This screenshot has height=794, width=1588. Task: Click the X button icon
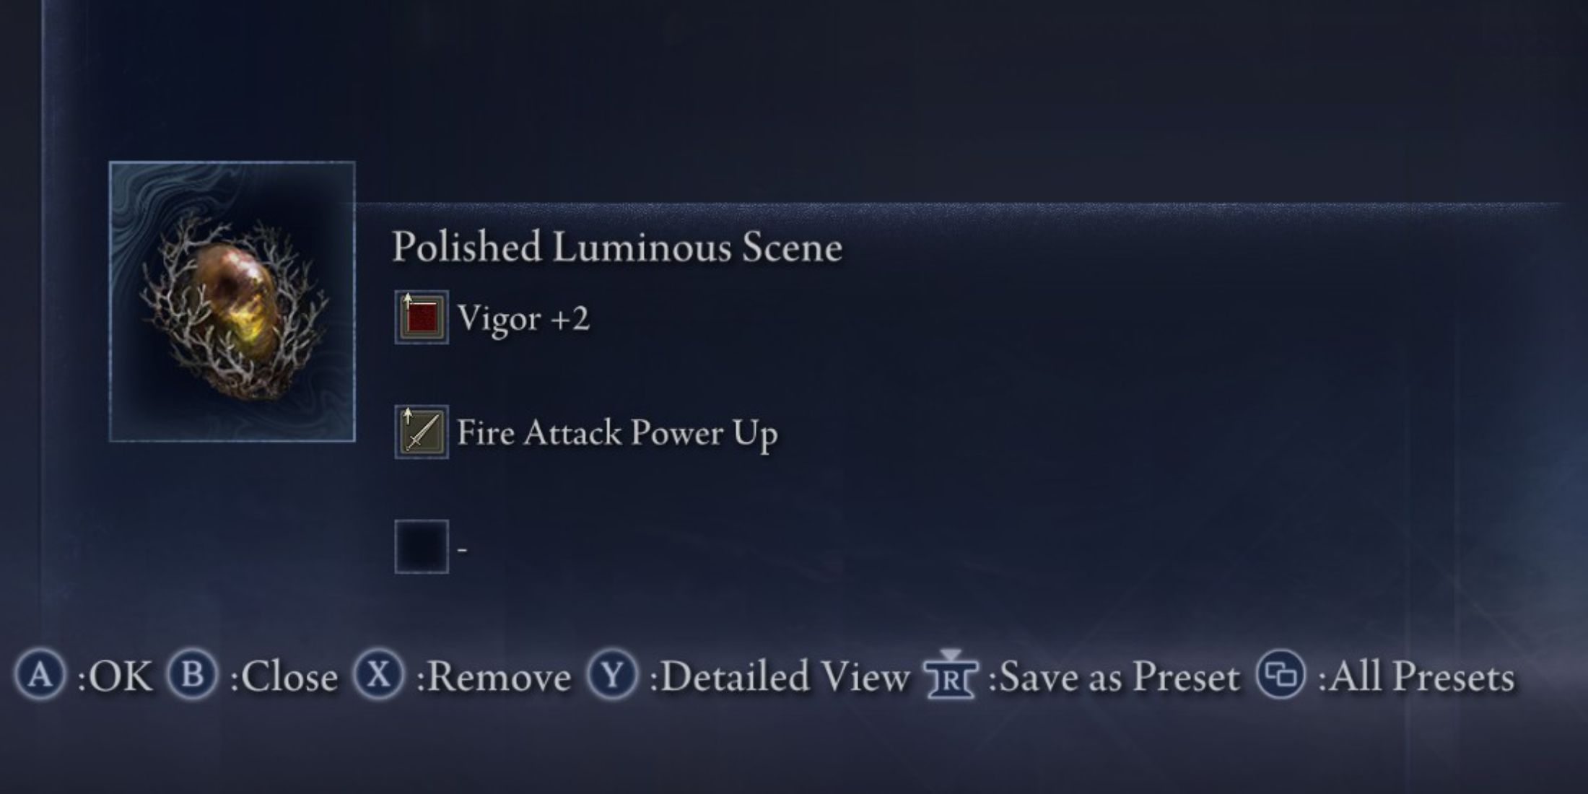379,676
